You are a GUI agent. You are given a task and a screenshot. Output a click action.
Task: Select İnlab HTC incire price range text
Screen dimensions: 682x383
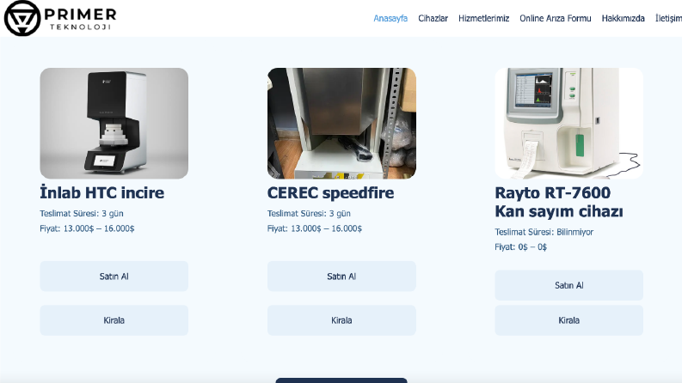tap(87, 228)
